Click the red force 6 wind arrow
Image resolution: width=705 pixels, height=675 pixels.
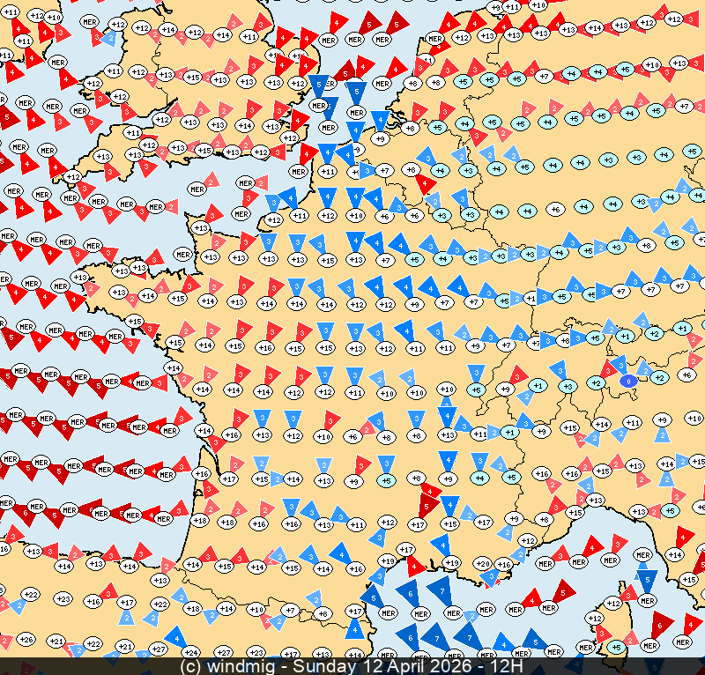point(659,624)
